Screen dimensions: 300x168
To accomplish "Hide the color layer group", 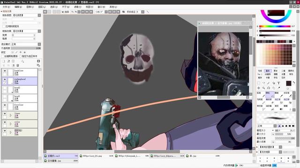I will [5, 122].
